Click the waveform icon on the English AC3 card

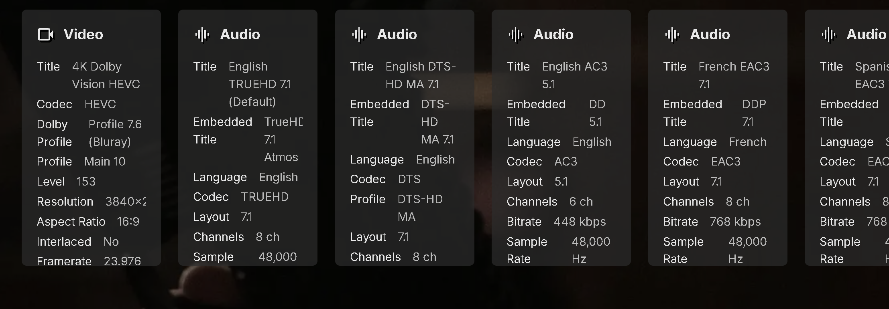click(x=515, y=35)
